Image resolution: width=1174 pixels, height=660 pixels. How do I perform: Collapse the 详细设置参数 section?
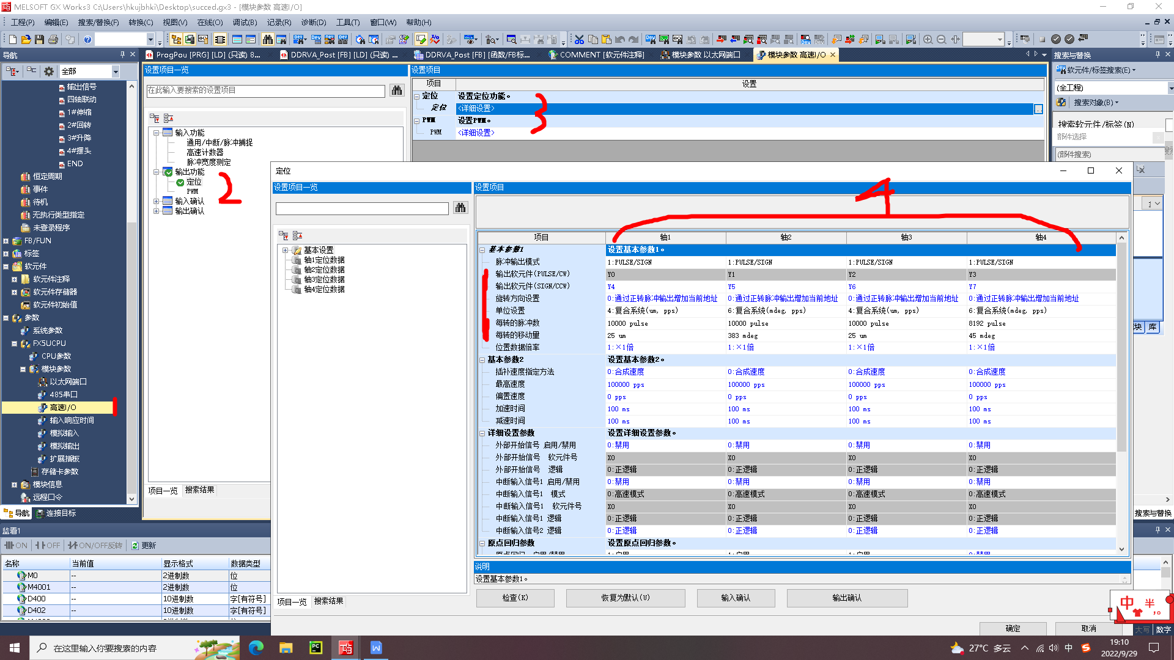pos(482,433)
